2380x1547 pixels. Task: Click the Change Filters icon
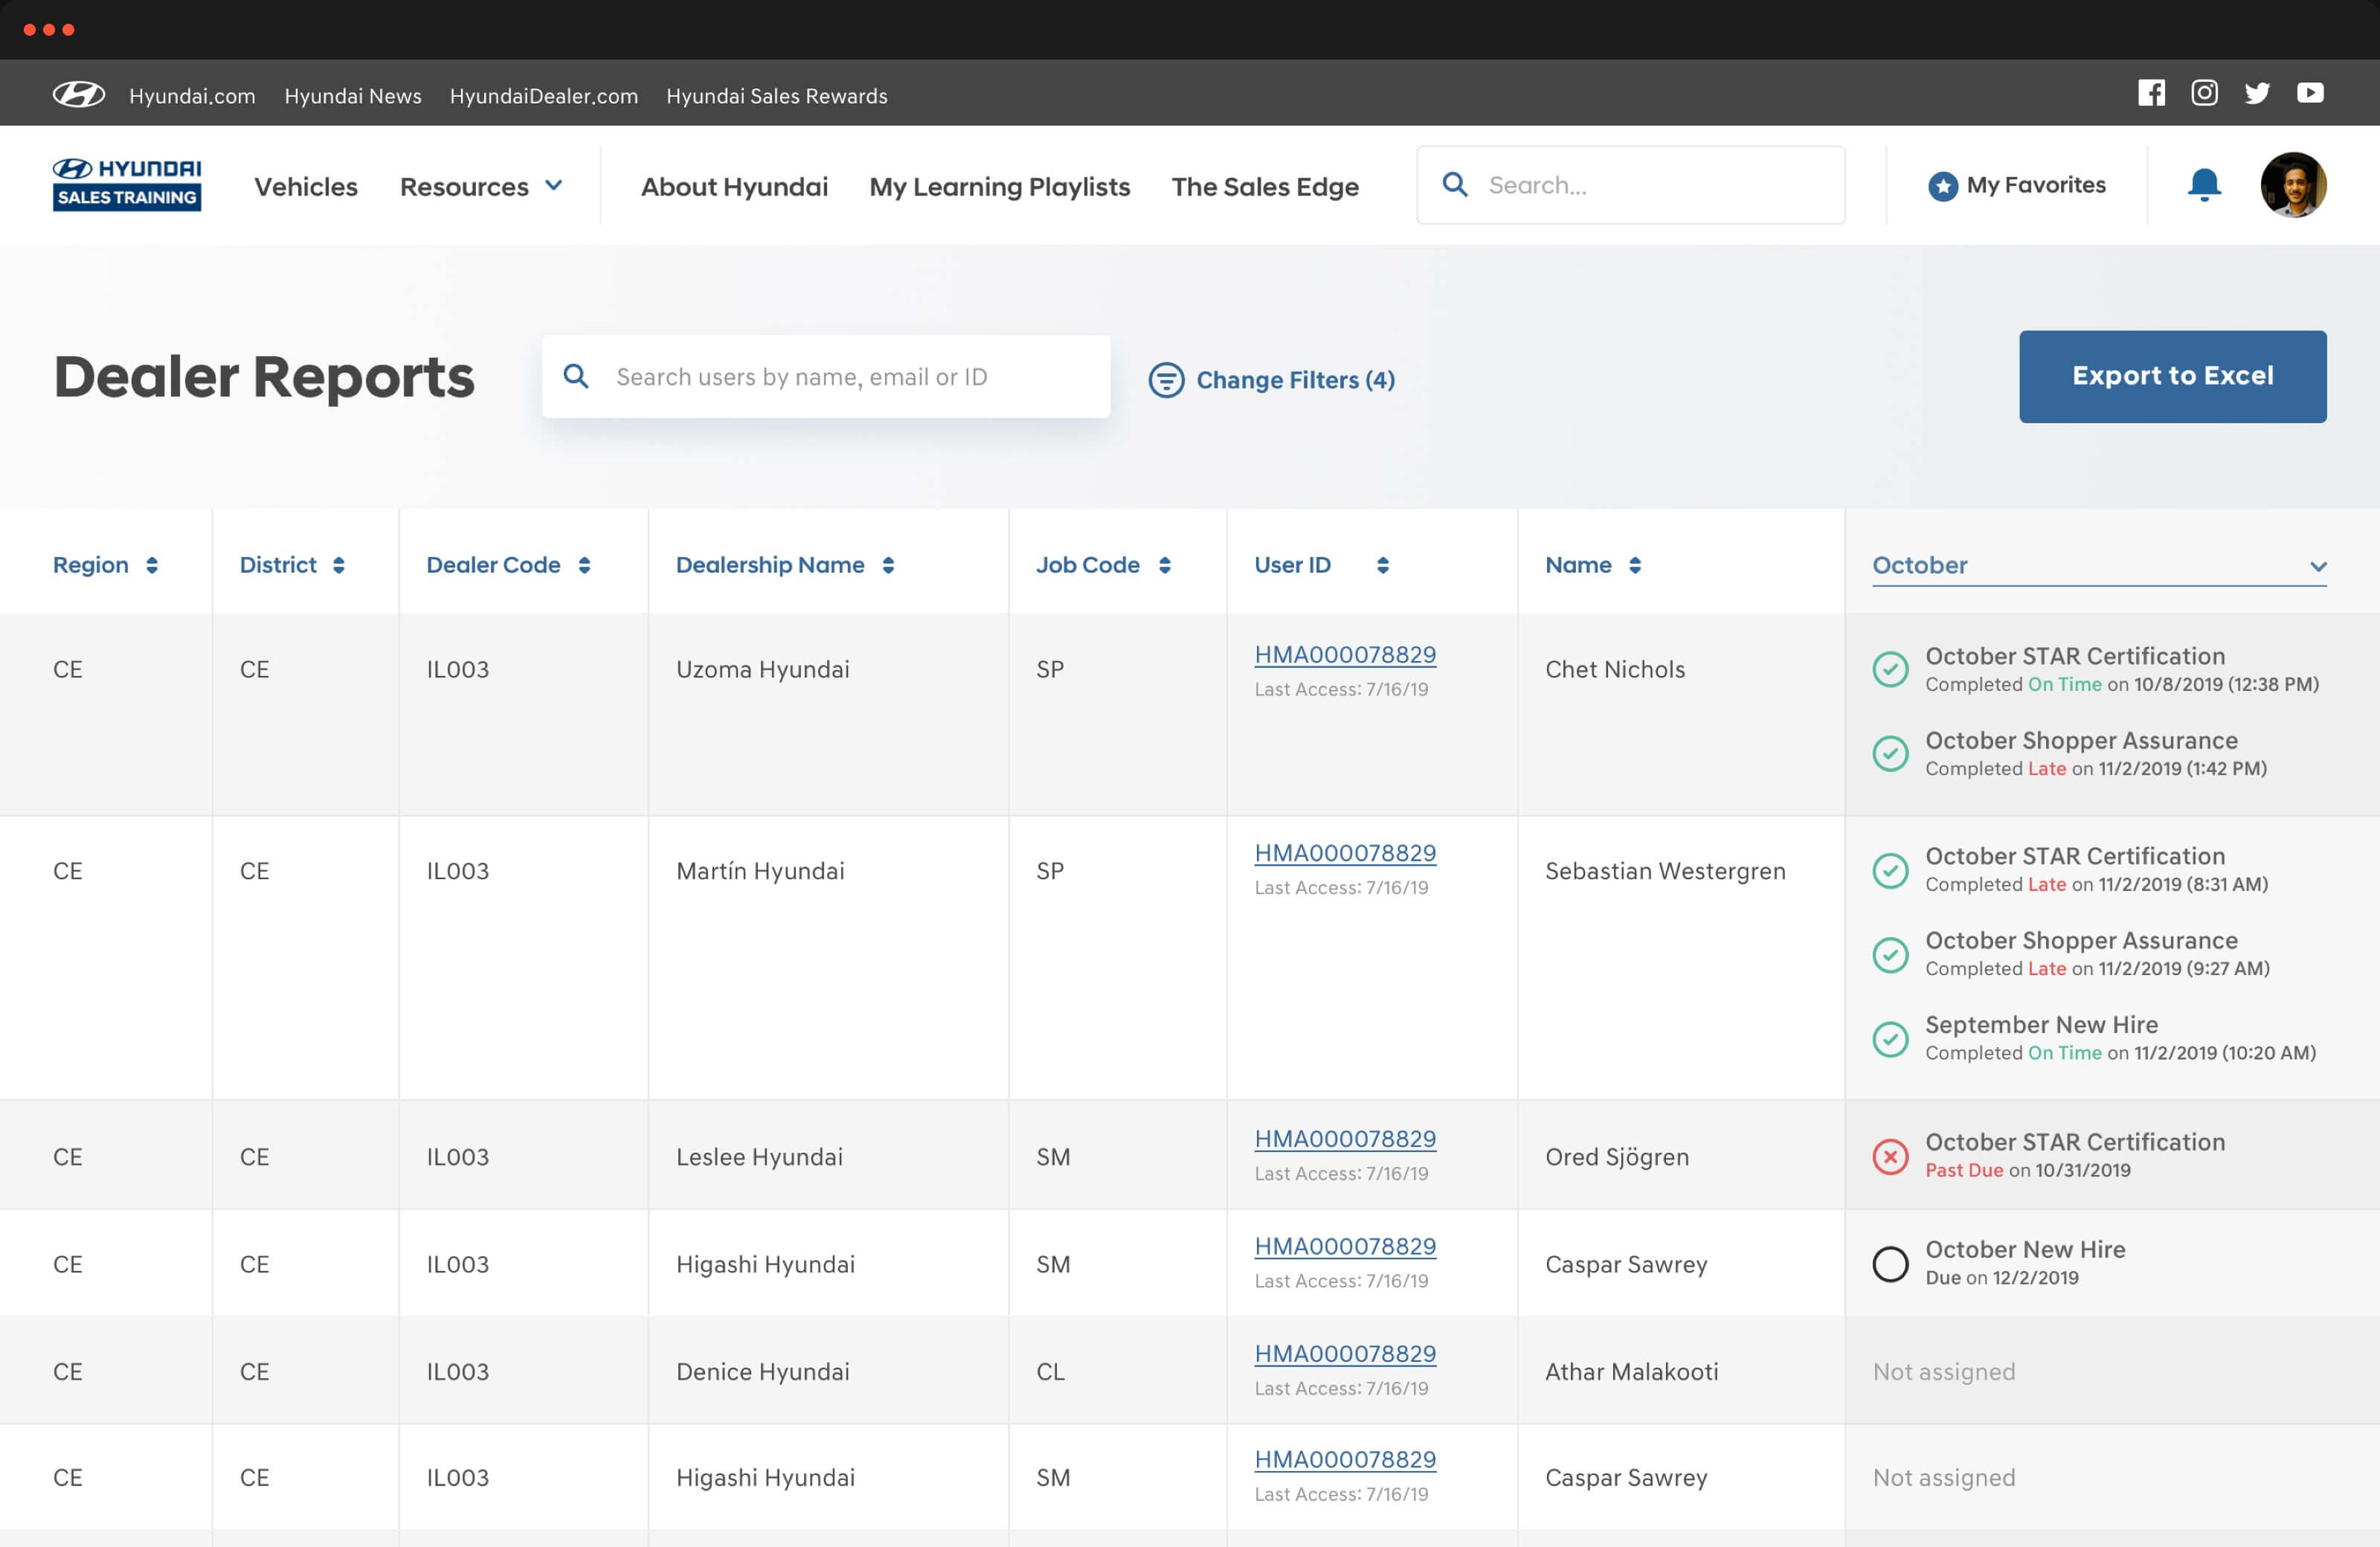tap(1166, 380)
